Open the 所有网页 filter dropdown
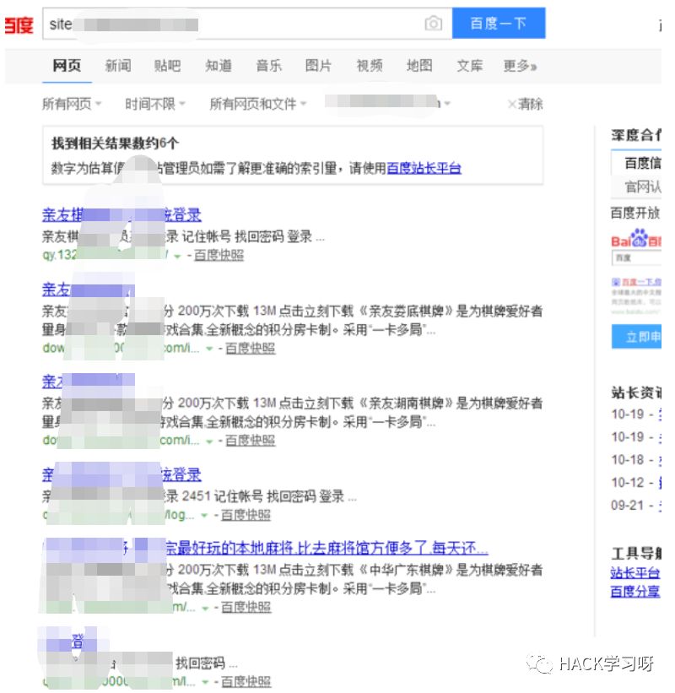 (x=72, y=104)
